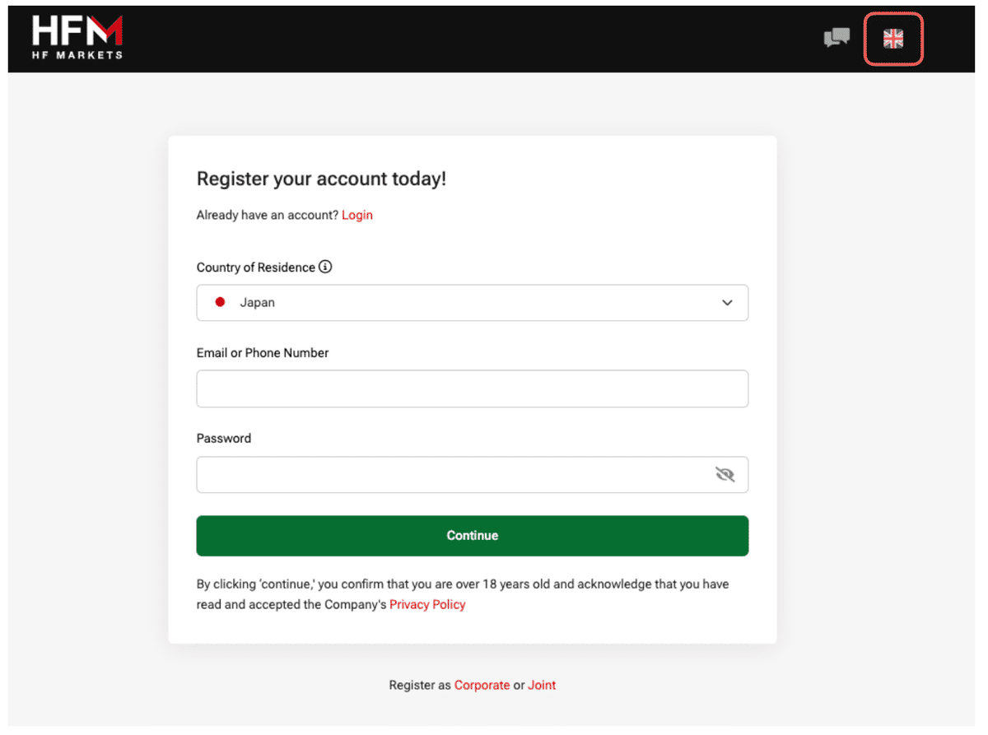Click the info icon beside Country of Residence
Screen dimensions: 988x735
click(325, 267)
